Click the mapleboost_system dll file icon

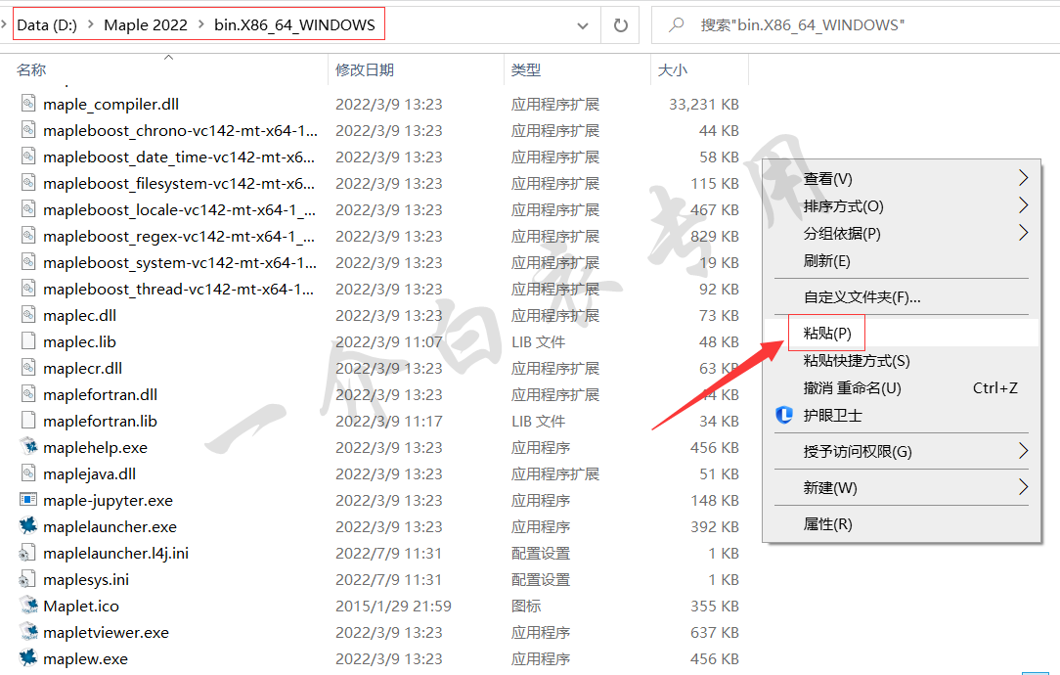[28, 261]
